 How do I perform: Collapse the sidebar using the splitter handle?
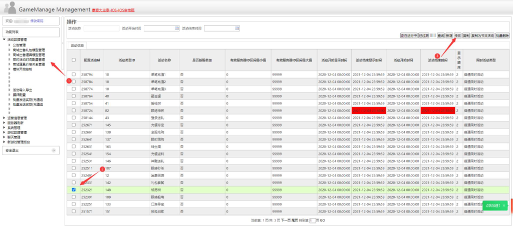tap(63, 42)
